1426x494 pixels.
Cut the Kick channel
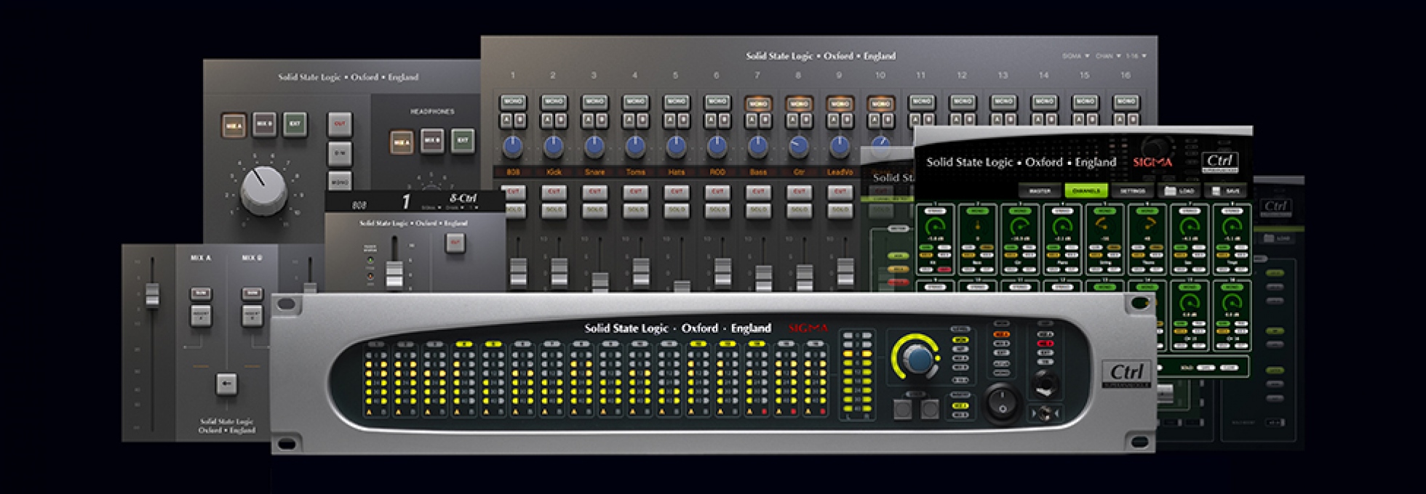pyautogui.click(x=554, y=193)
